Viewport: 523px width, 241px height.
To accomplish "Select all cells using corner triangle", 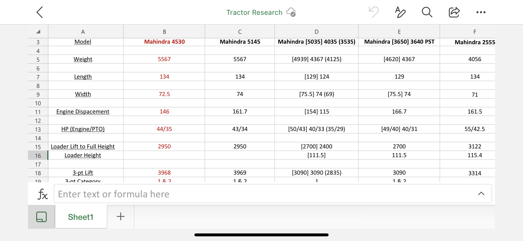I will coord(38,31).
